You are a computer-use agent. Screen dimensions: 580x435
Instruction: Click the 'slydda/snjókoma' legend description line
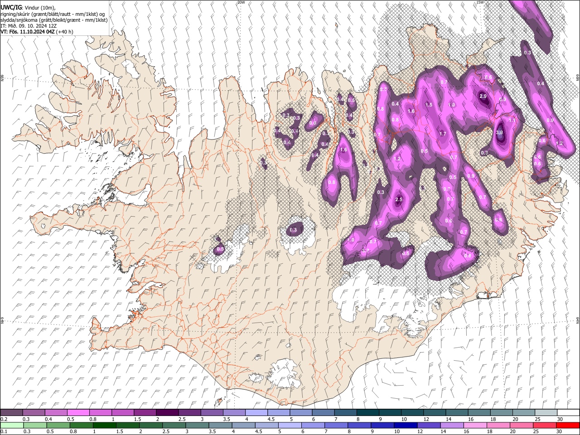[x=54, y=20]
